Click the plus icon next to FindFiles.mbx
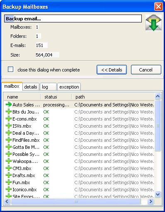This screenshot has height=212, width=165. 9,140
